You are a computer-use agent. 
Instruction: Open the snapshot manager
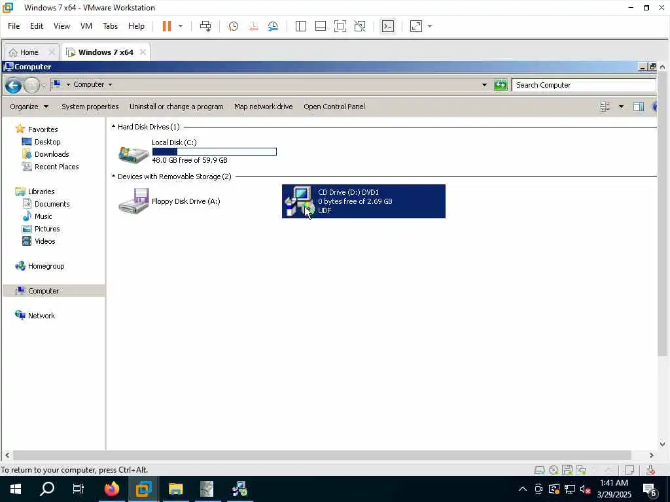point(273,26)
